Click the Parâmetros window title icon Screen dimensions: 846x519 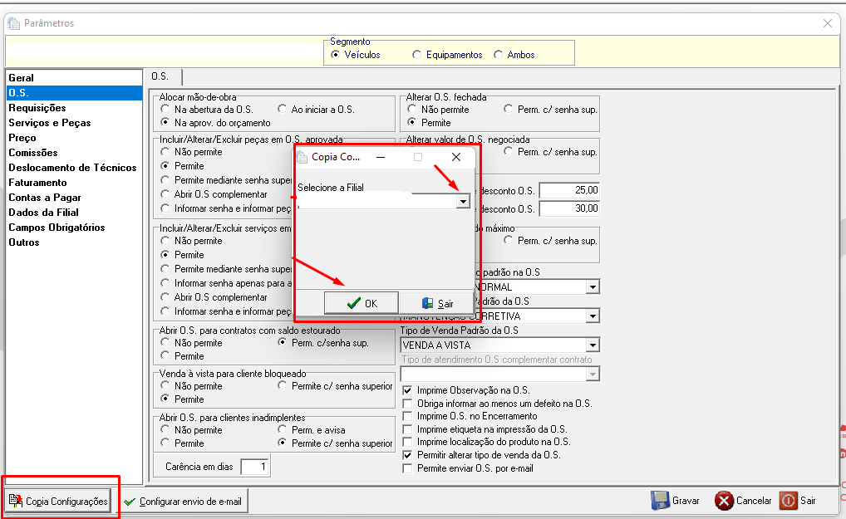(x=14, y=23)
